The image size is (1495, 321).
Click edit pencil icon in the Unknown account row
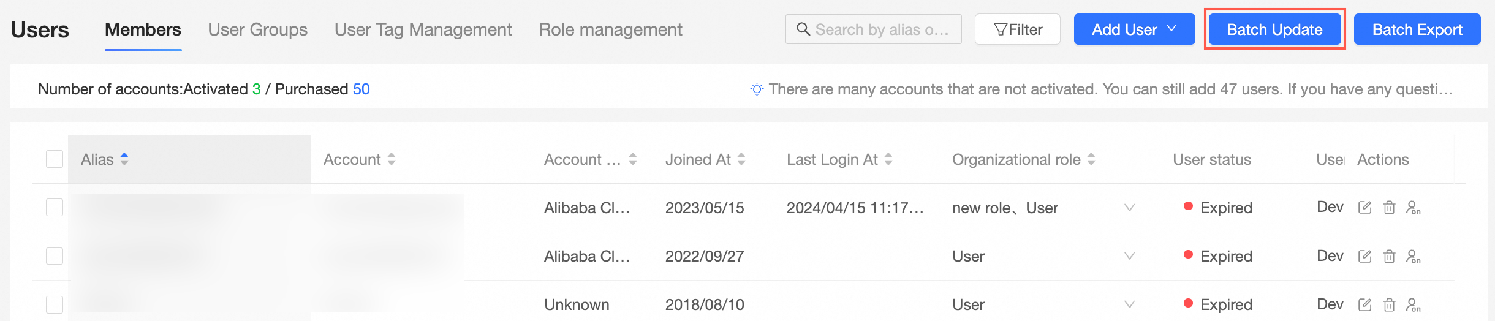(x=1364, y=304)
